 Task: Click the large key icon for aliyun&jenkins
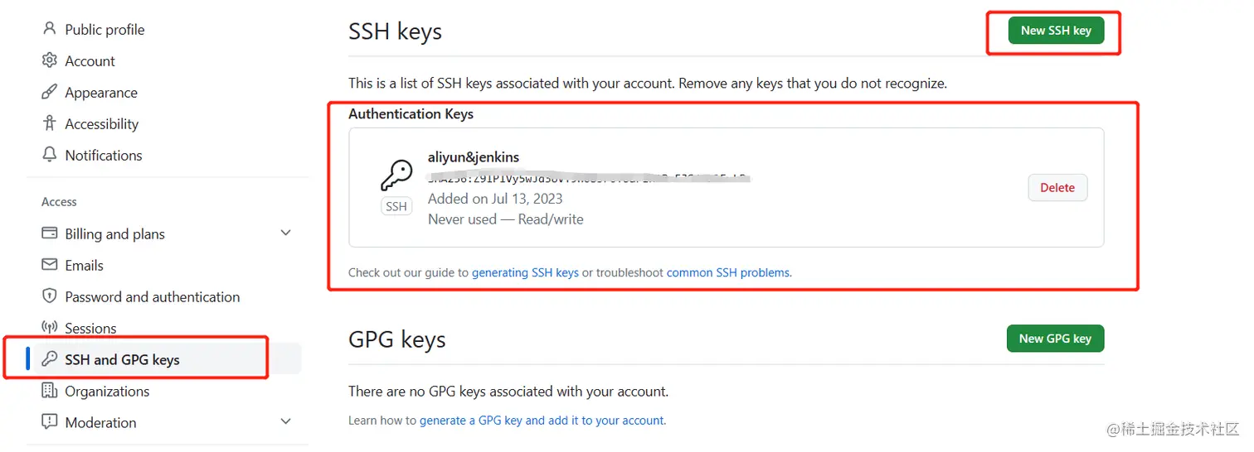point(396,176)
